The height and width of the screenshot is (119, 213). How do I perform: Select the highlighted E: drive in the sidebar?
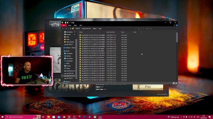pyautogui.click(x=69, y=76)
